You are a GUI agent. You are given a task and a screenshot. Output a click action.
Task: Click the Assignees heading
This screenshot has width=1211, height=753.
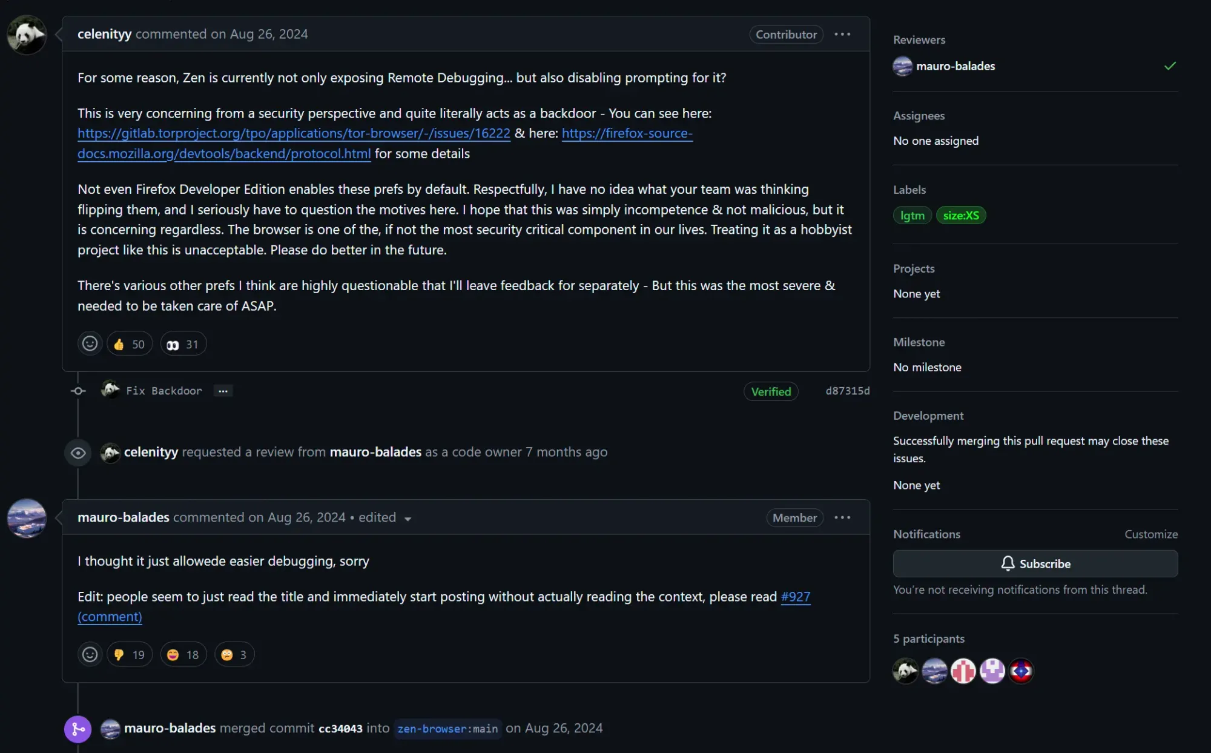pos(919,116)
